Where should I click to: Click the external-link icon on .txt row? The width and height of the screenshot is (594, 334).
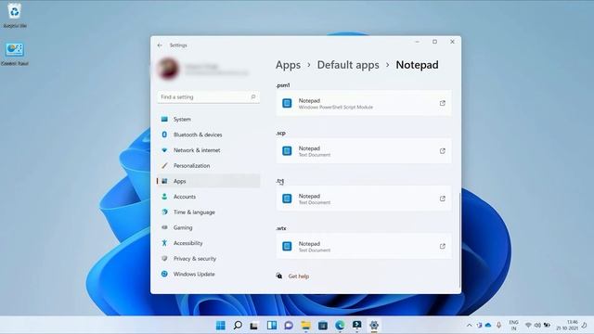click(x=442, y=199)
